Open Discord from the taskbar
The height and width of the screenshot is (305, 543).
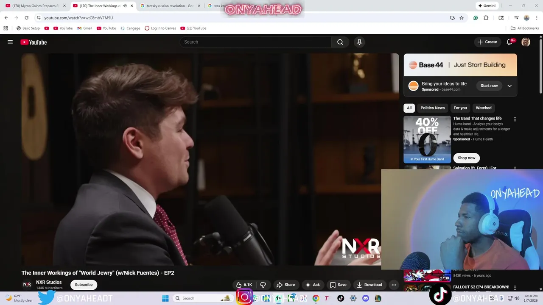pyautogui.click(x=366, y=298)
